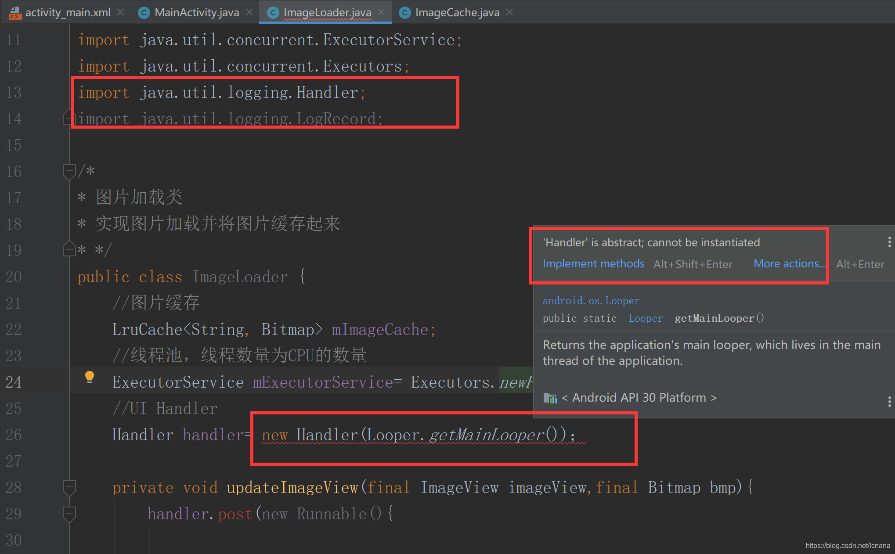Click the Looper return type link
Screen dimensions: 895x554
click(x=645, y=318)
